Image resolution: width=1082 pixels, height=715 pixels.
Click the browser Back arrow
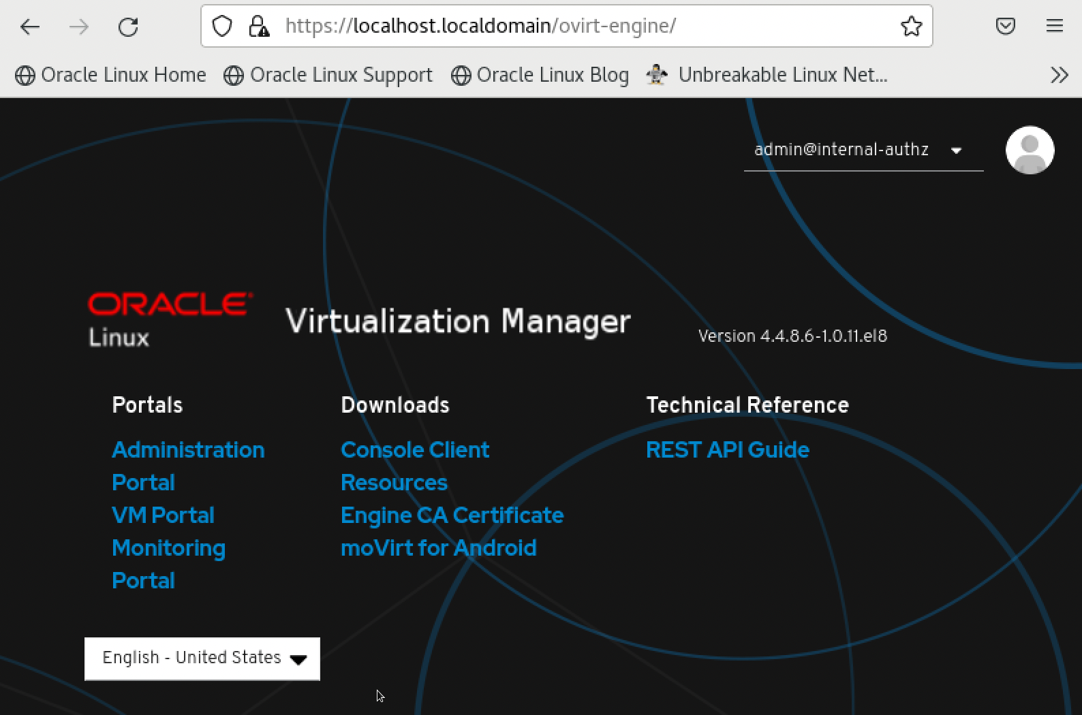(x=30, y=27)
